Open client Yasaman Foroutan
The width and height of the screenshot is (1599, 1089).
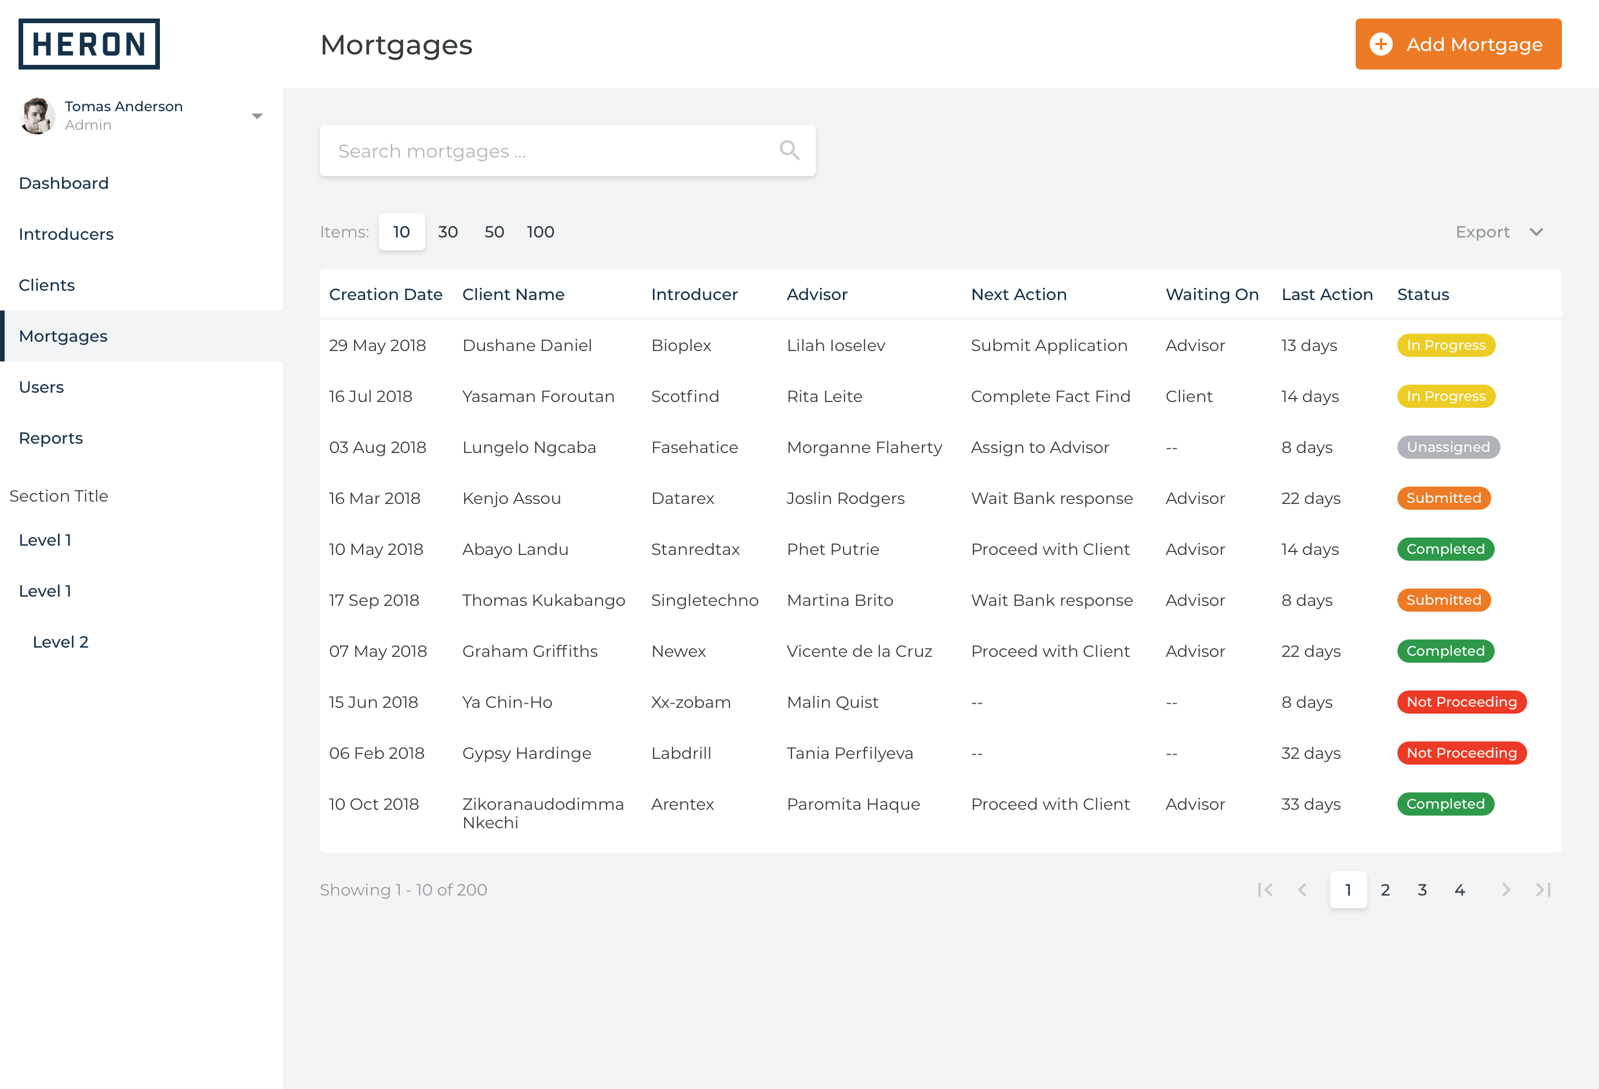point(538,396)
